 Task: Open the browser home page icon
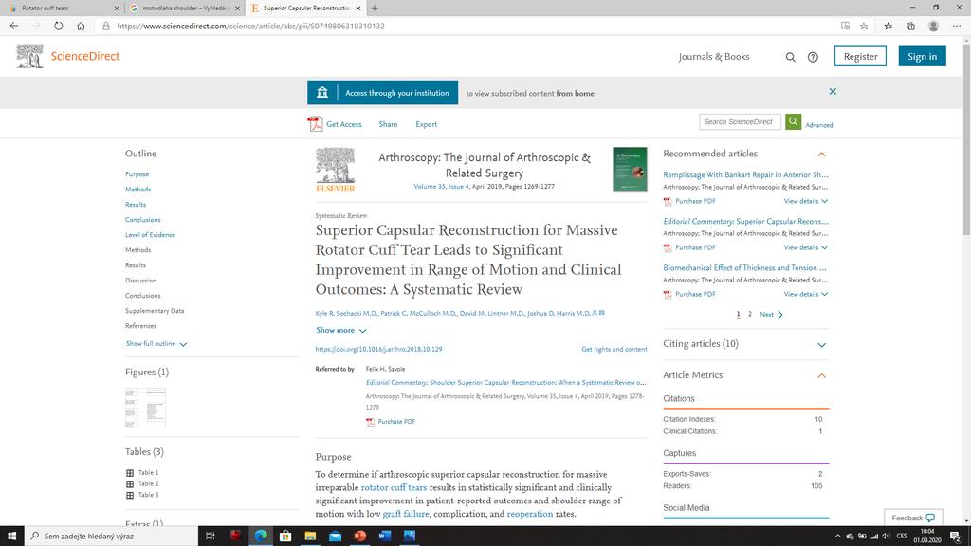(81, 26)
